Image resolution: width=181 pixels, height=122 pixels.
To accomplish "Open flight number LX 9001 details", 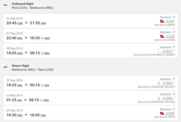I will tap(168, 98).
